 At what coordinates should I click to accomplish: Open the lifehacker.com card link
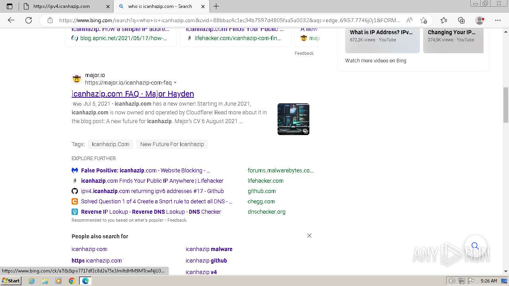pyautogui.click(x=238, y=38)
